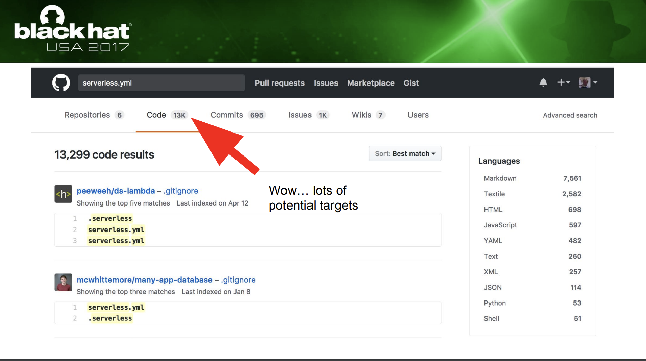The height and width of the screenshot is (361, 646).
Task: Filter results by Shell language
Action: pos(532,318)
